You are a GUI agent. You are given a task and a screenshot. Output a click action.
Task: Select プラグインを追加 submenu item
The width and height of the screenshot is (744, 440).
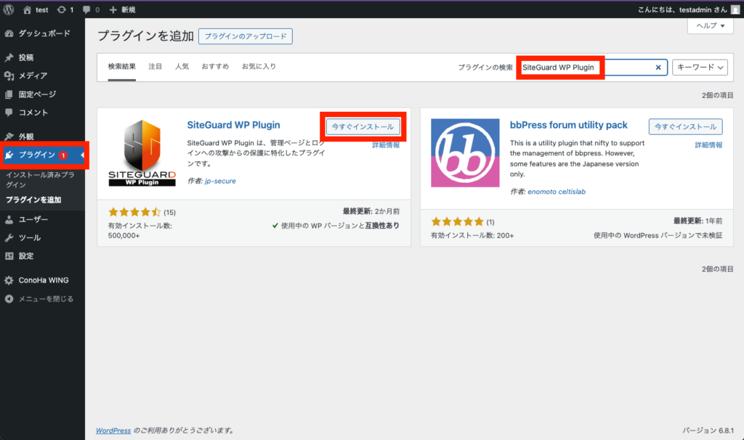point(33,200)
